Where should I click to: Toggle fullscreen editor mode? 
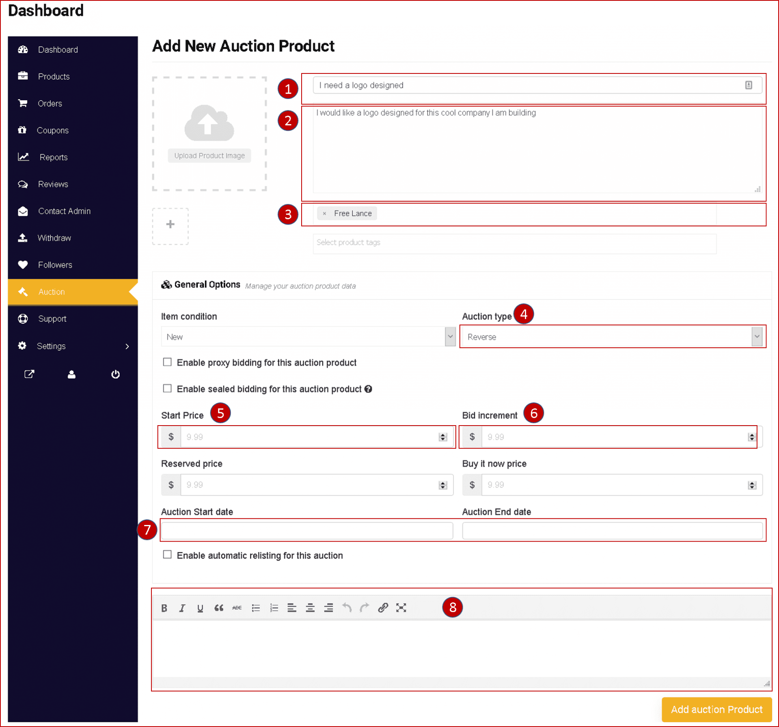pyautogui.click(x=401, y=608)
